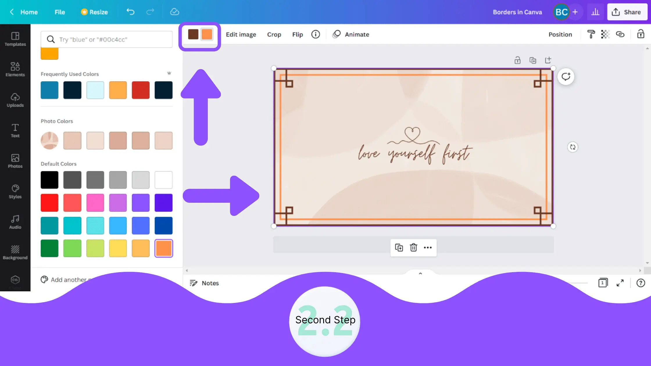Image resolution: width=651 pixels, height=366 pixels.
Task: Select Crop from the toolbar menu
Action: (274, 34)
